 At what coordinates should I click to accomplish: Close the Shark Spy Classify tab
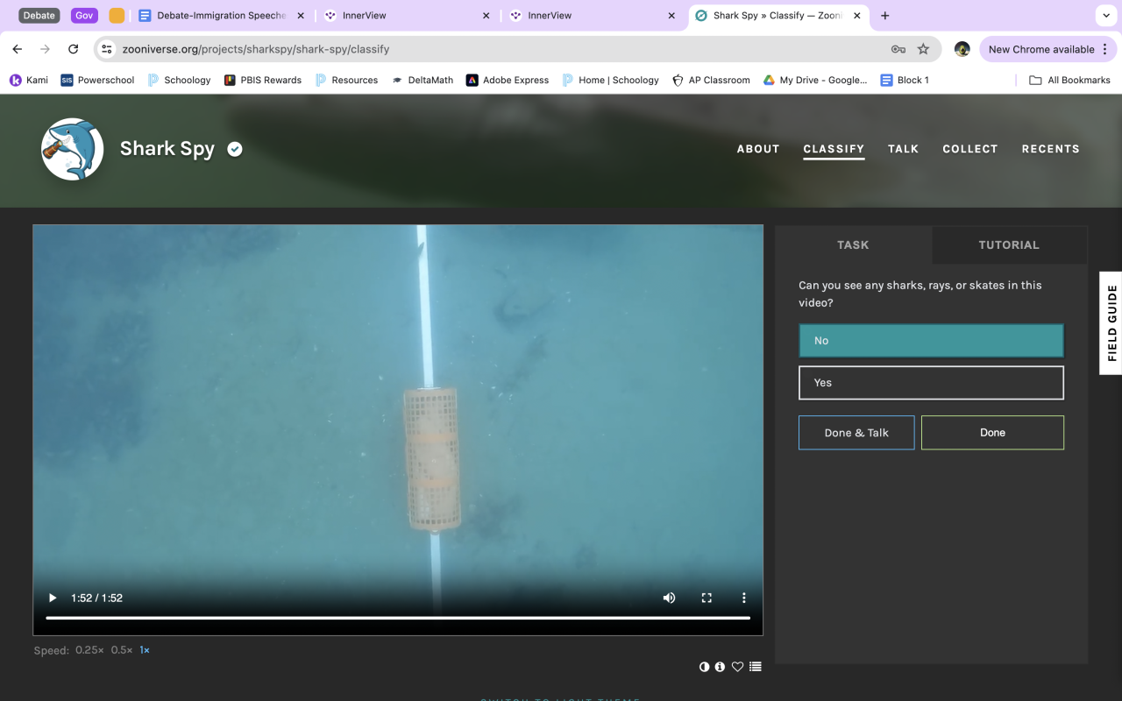pyautogui.click(x=857, y=16)
